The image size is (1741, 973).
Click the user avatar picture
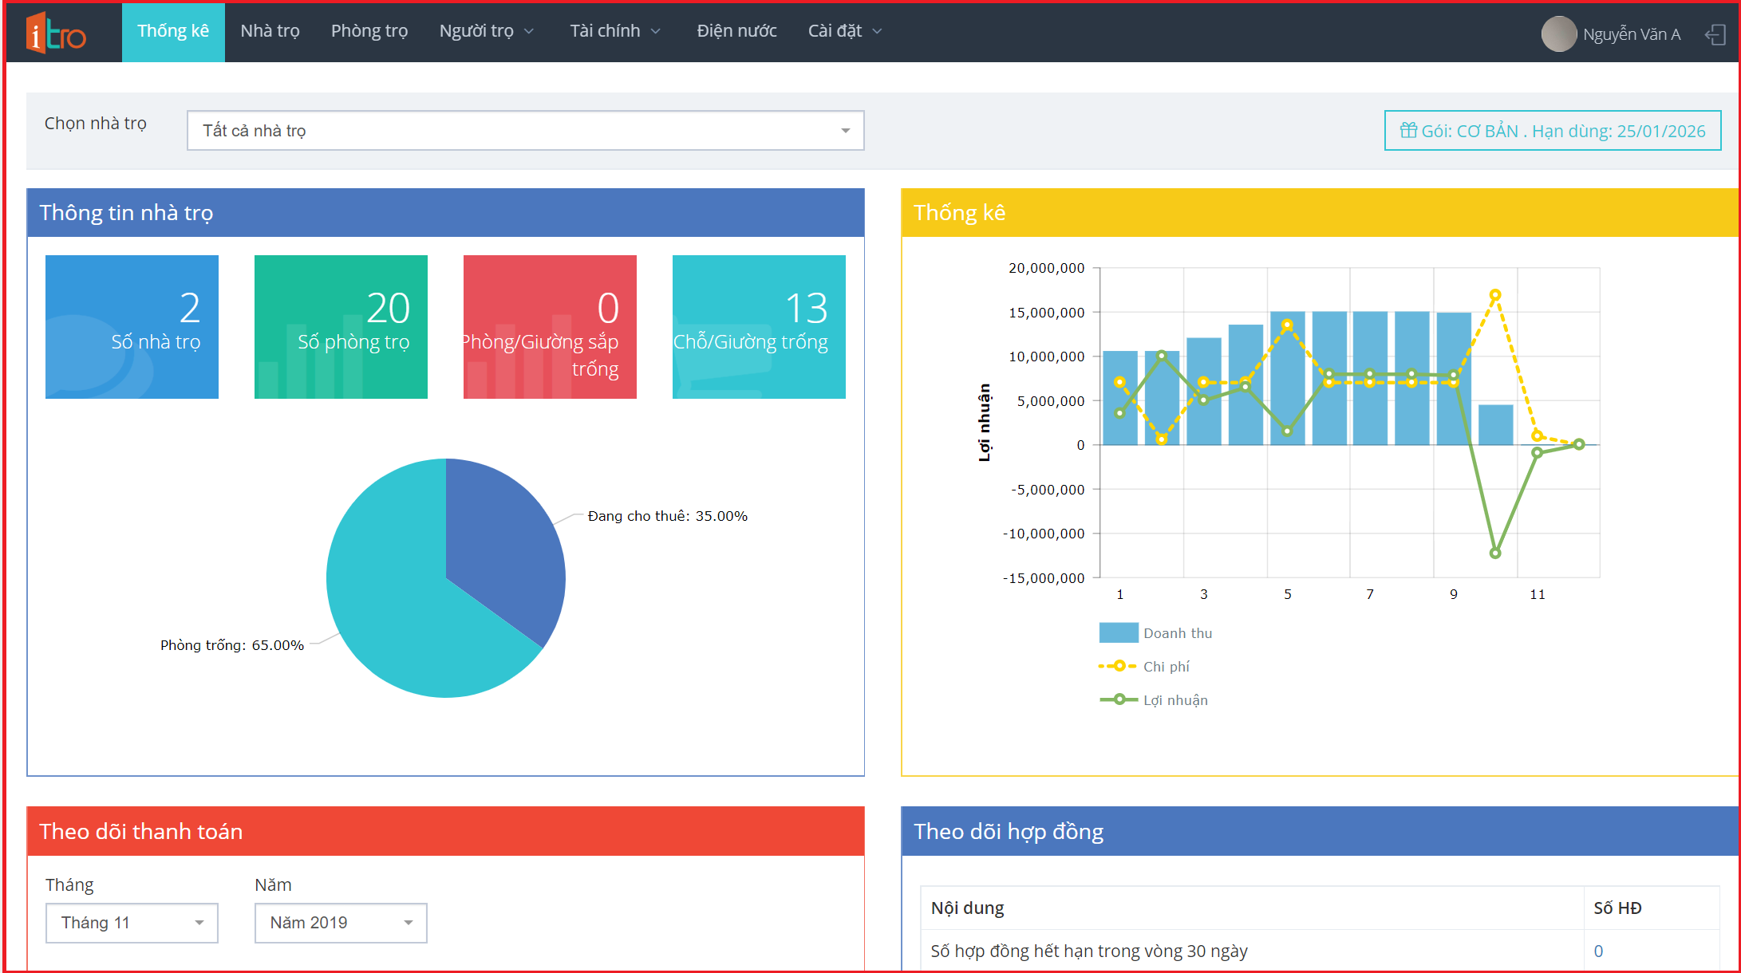coord(1557,34)
